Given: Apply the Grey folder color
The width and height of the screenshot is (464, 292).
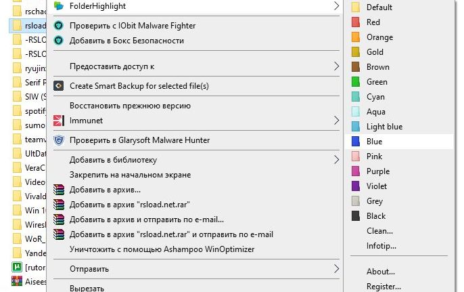Looking at the screenshot, I should pos(399,201).
